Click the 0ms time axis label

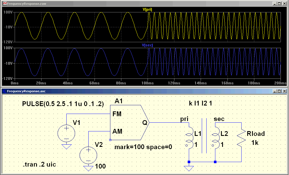click(15, 84)
